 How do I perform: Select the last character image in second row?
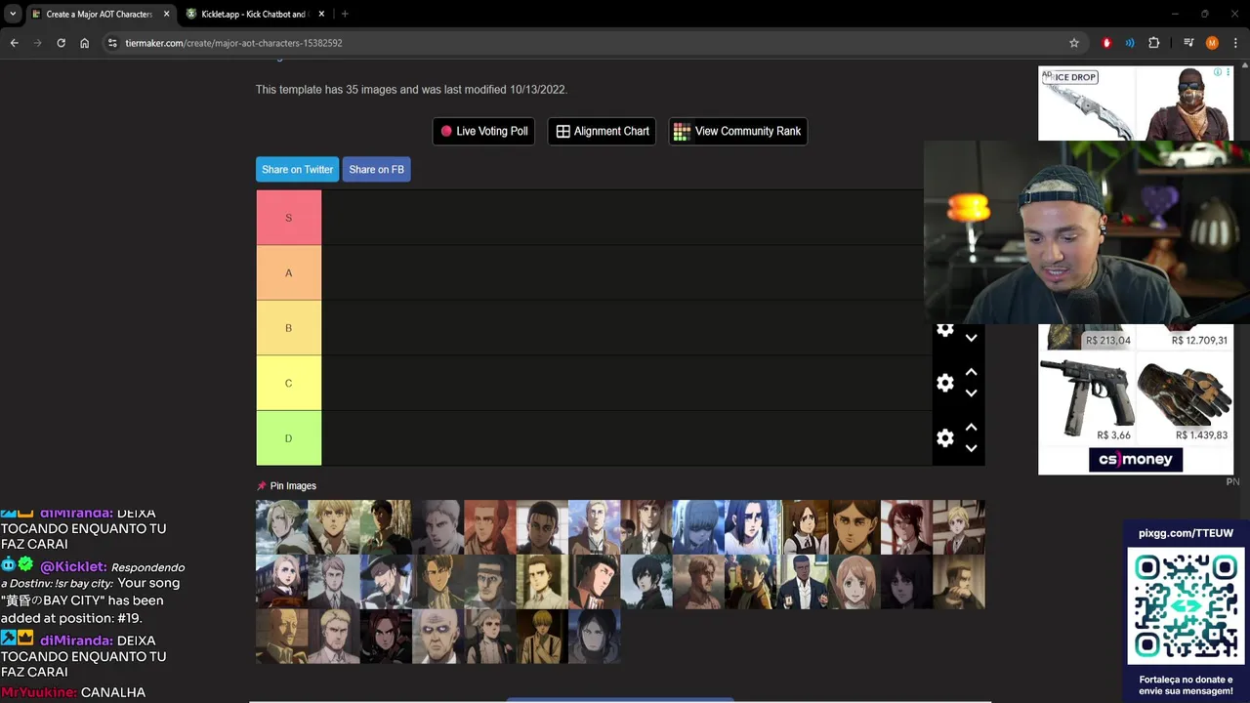958,582
